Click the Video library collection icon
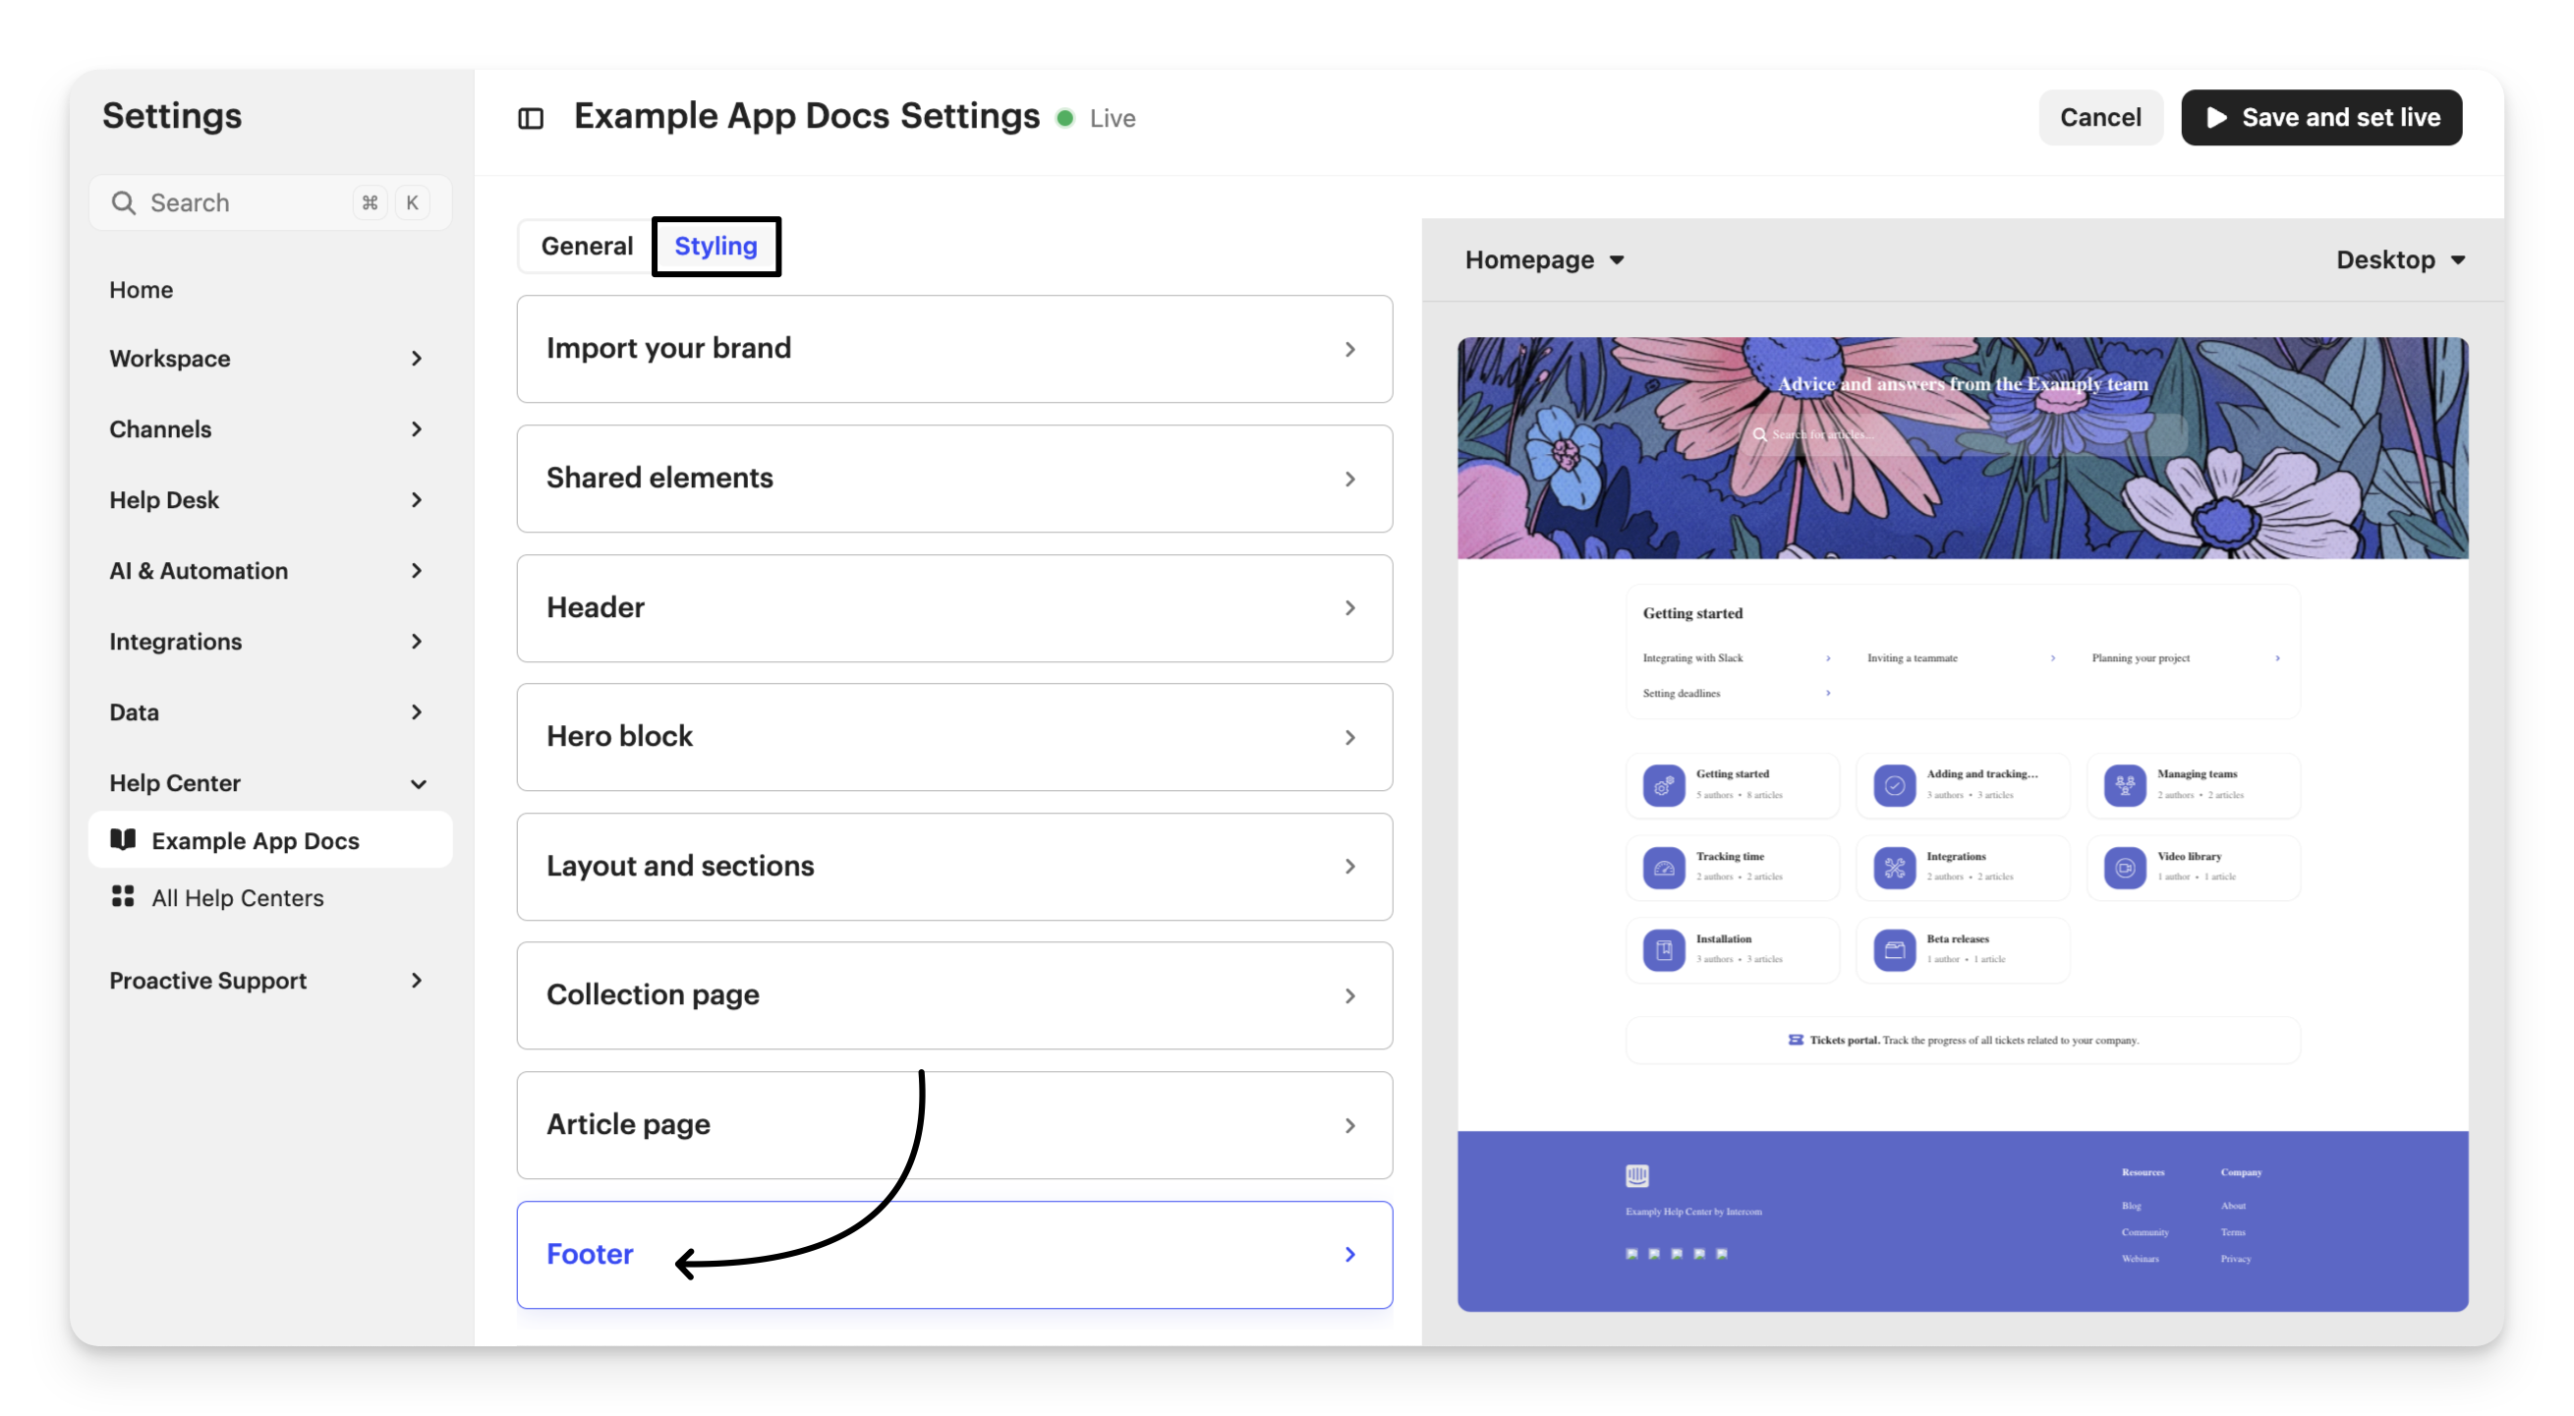The image size is (2574, 1416). coord(2124,868)
